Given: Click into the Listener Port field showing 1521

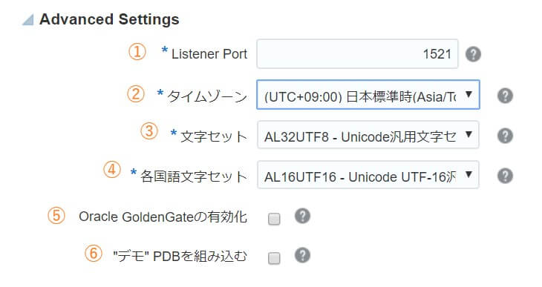Looking at the screenshot, I should pos(357,54).
